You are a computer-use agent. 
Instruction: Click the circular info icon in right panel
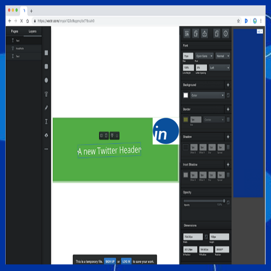226,33
